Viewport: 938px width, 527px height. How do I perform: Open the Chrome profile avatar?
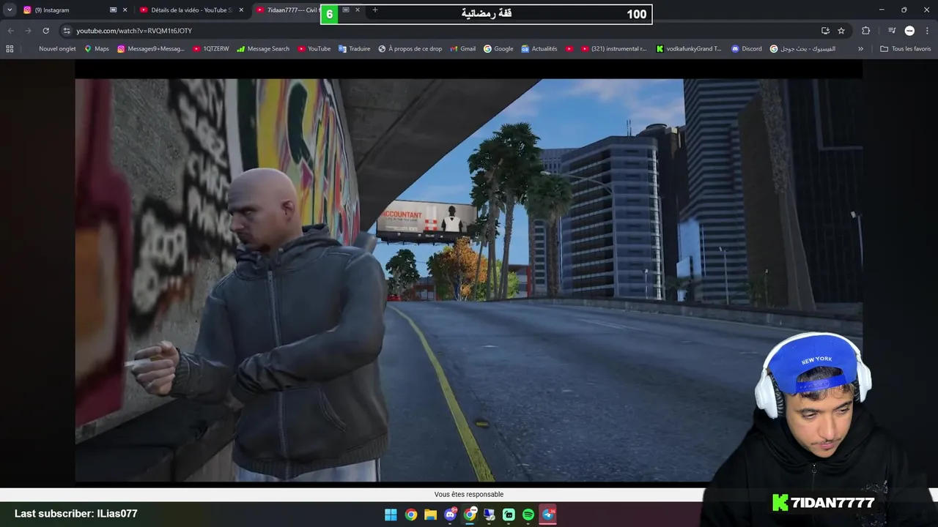909,31
